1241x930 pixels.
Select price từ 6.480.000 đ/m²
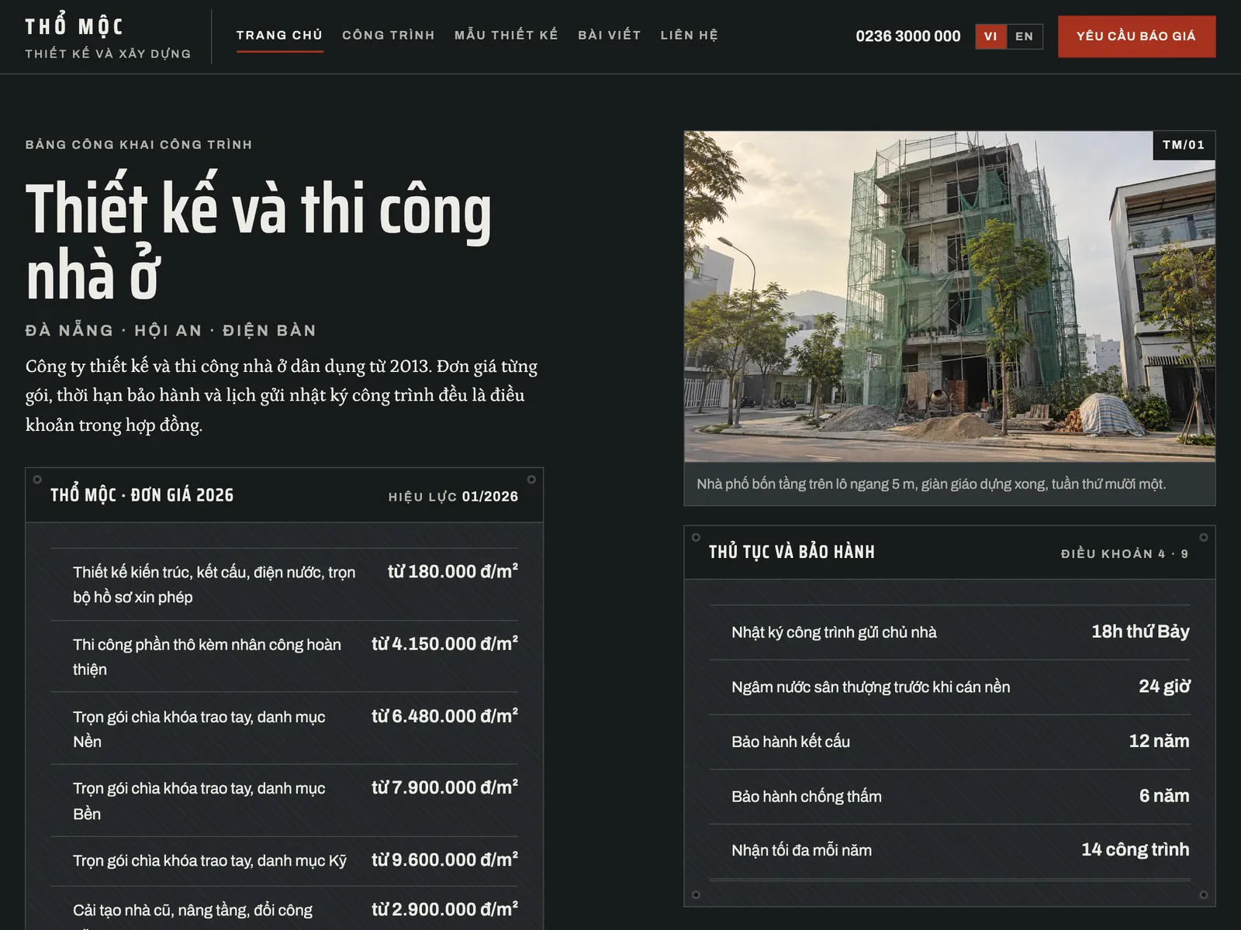[x=444, y=716]
